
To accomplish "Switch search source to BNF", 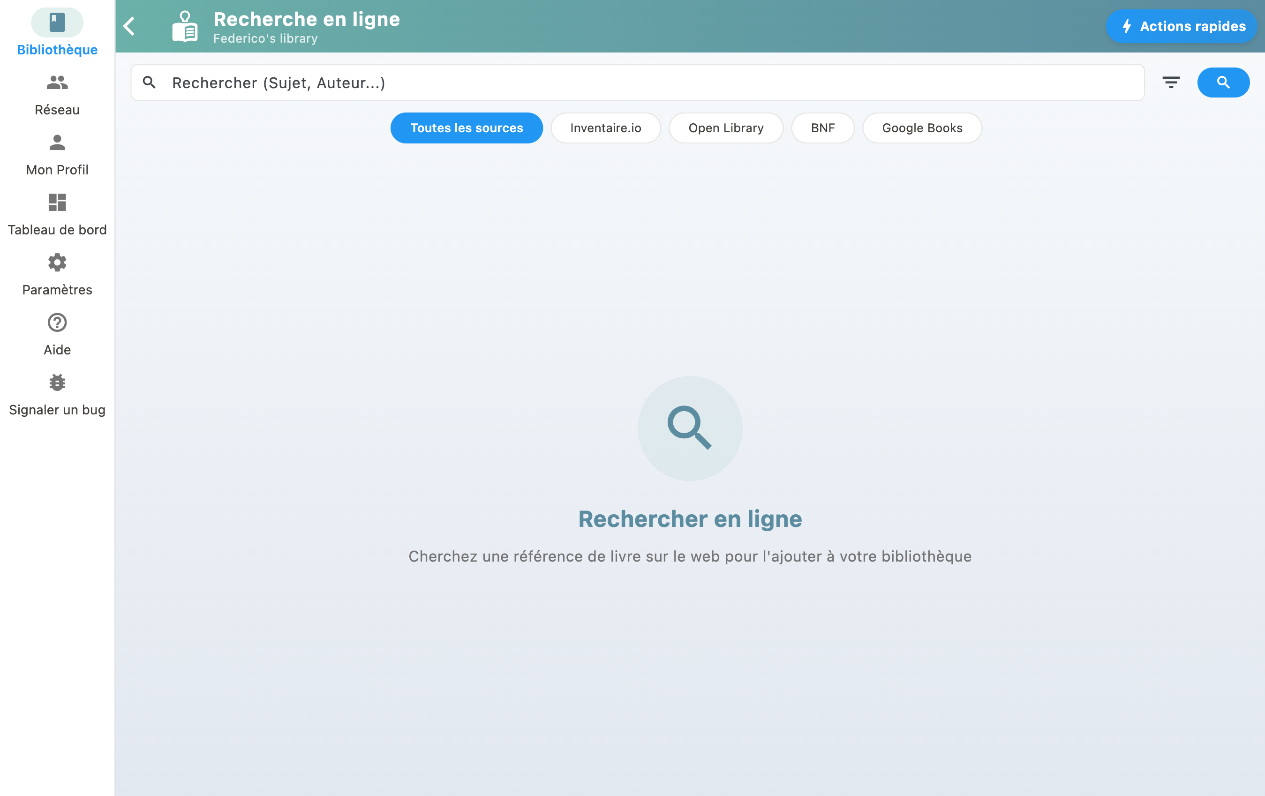I will [823, 128].
